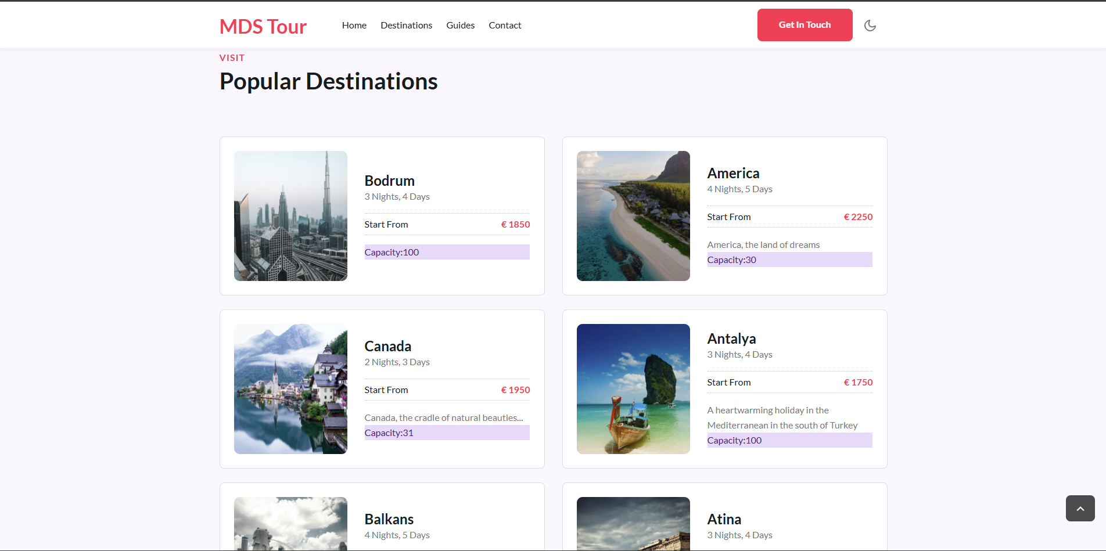The image size is (1106, 551).
Task: Select the Canada destination title
Action: [388, 346]
